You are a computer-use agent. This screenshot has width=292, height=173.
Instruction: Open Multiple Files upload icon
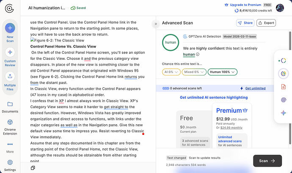(10, 76)
